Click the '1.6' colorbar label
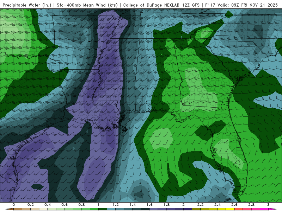 pyautogui.click(x=149, y=205)
